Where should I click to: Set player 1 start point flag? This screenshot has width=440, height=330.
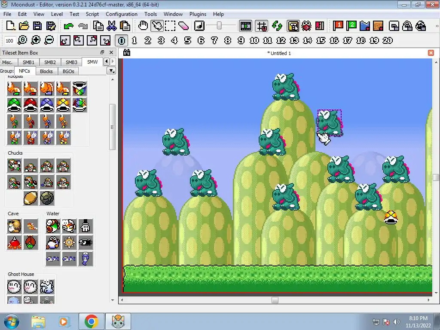tap(338, 26)
